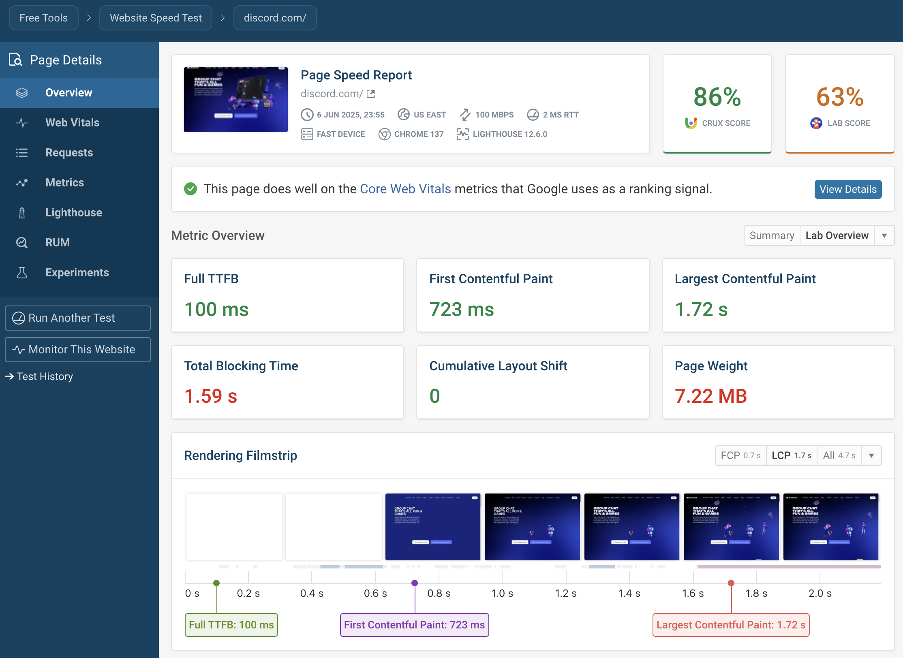Click the Full TTFB green timeline marker dot

pos(216,583)
